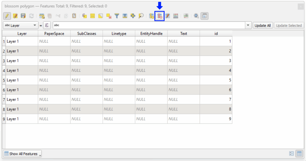
Task: Open expression builder epsilon button
Action: point(47,25)
